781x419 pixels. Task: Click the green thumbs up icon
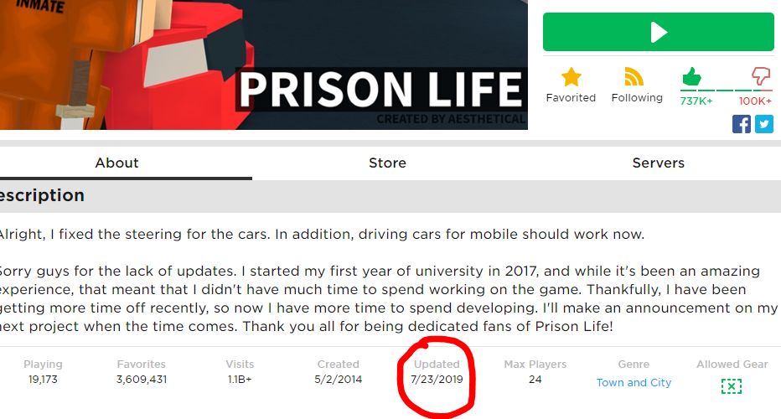691,77
